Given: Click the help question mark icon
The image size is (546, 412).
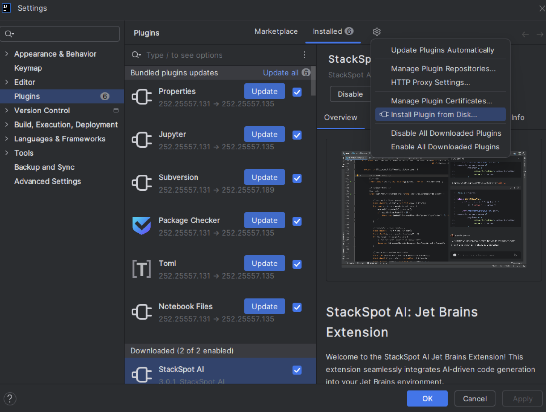Looking at the screenshot, I should (x=10, y=399).
